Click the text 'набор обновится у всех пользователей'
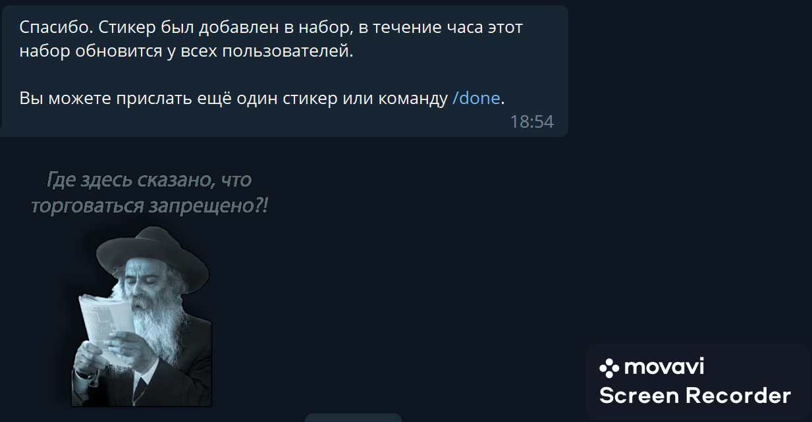This screenshot has height=422, width=812. click(x=186, y=51)
